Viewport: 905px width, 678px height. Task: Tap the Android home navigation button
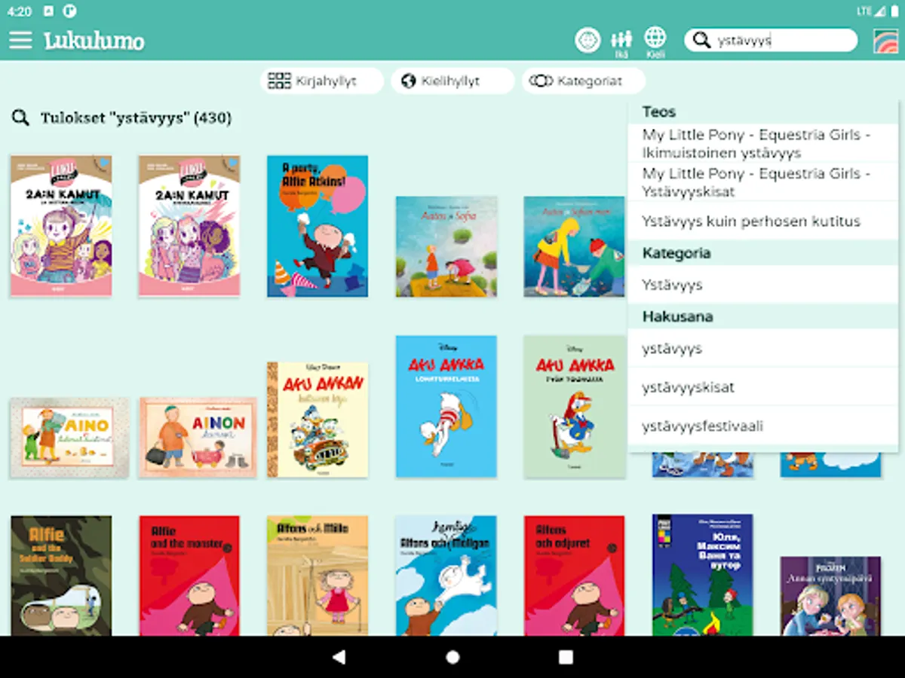tap(452, 657)
